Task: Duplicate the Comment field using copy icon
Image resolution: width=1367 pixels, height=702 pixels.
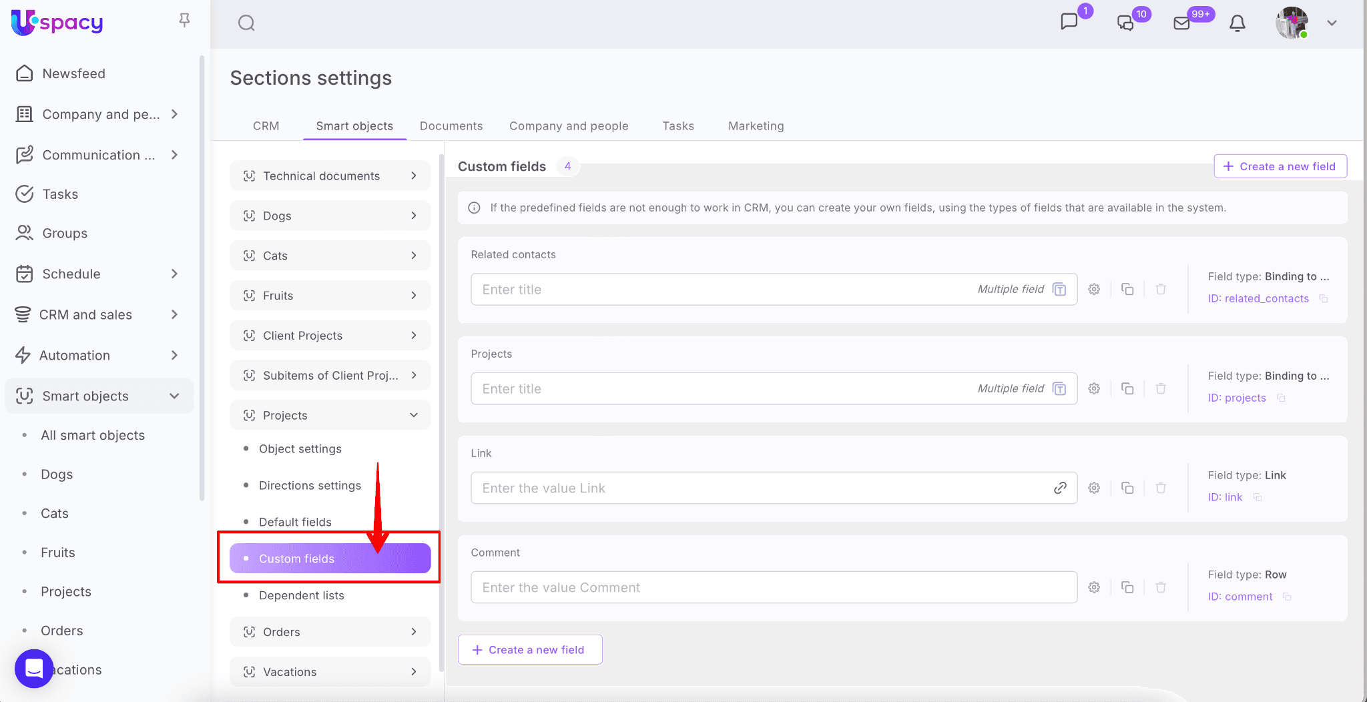Action: (x=1127, y=587)
